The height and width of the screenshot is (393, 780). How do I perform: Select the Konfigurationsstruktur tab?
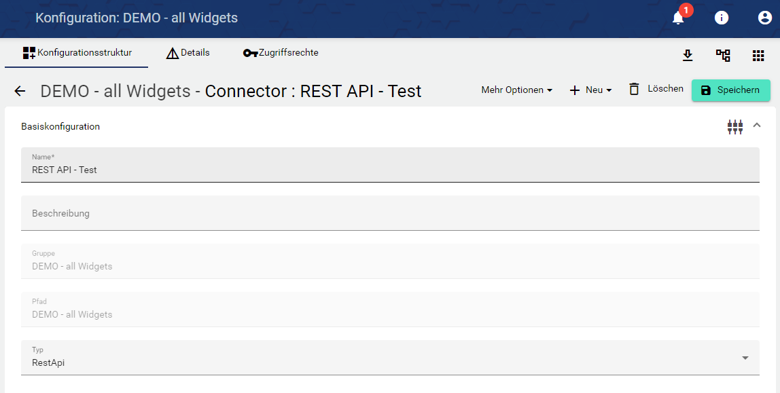click(77, 53)
